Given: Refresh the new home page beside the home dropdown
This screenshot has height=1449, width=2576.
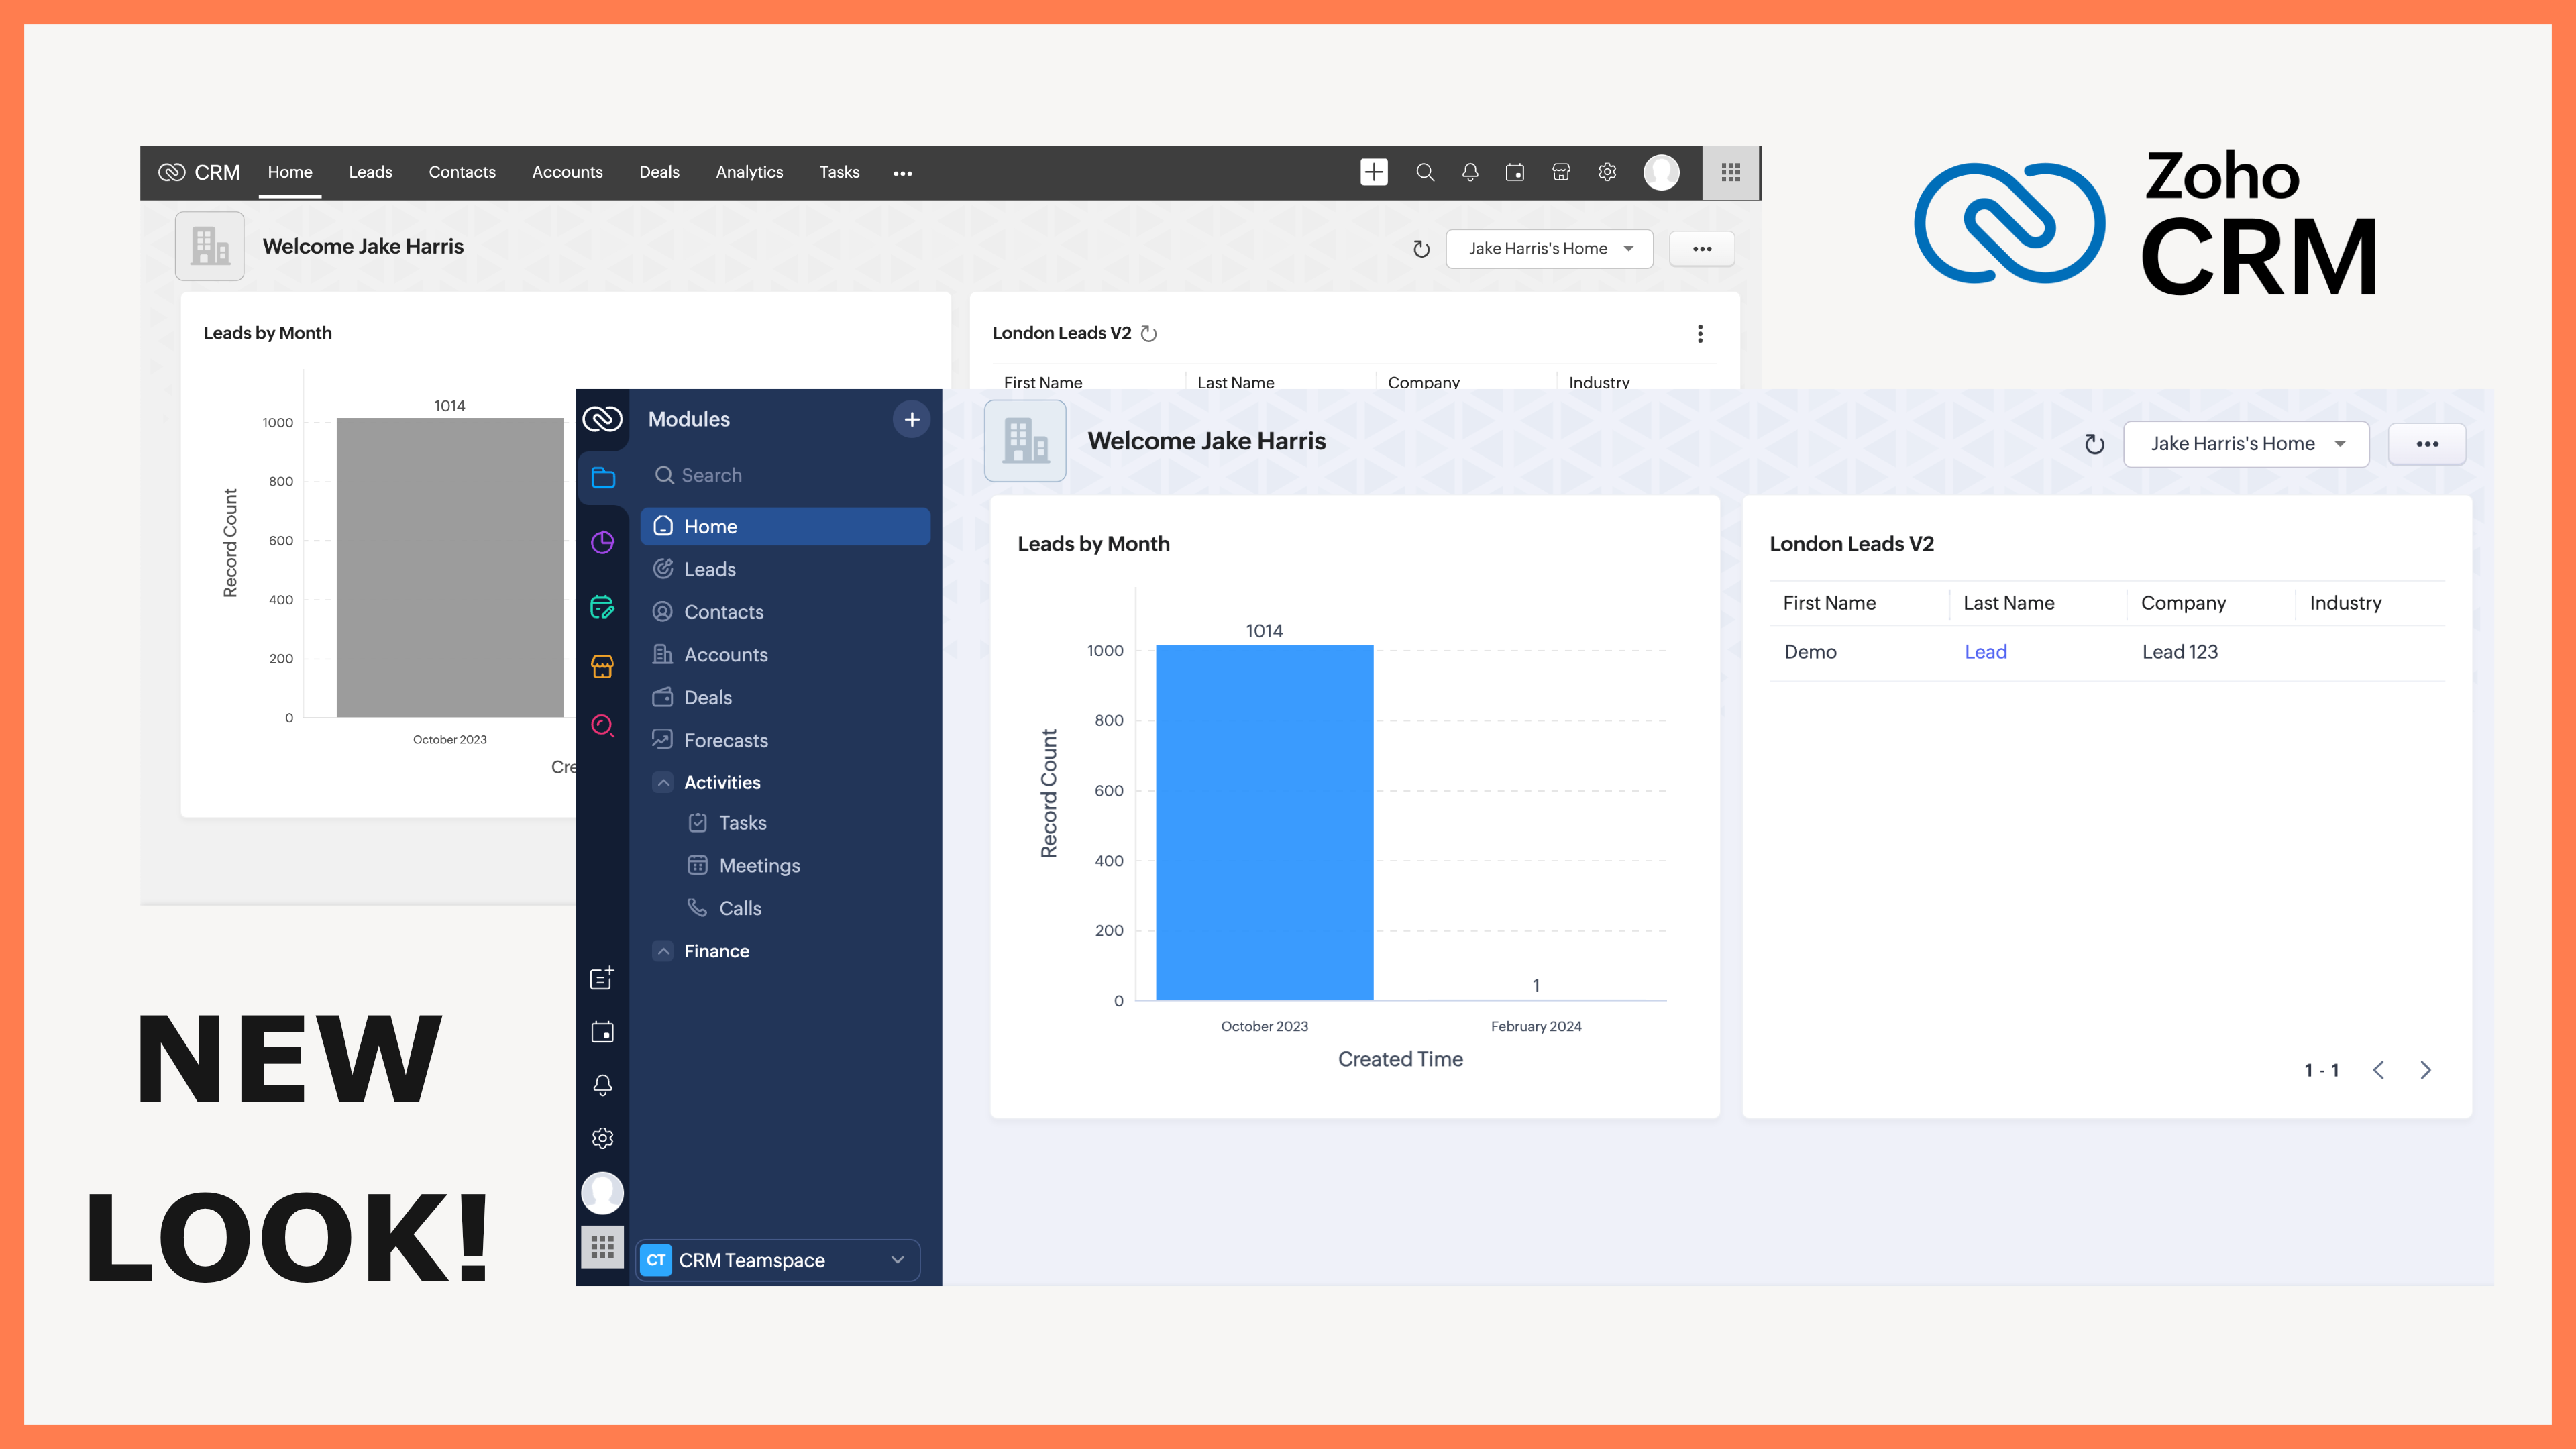Looking at the screenshot, I should [x=2094, y=445].
